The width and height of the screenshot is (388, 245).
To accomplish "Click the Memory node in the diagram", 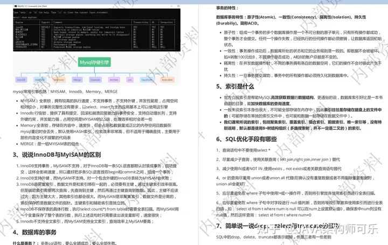I will pyautogui.click(x=59, y=80).
